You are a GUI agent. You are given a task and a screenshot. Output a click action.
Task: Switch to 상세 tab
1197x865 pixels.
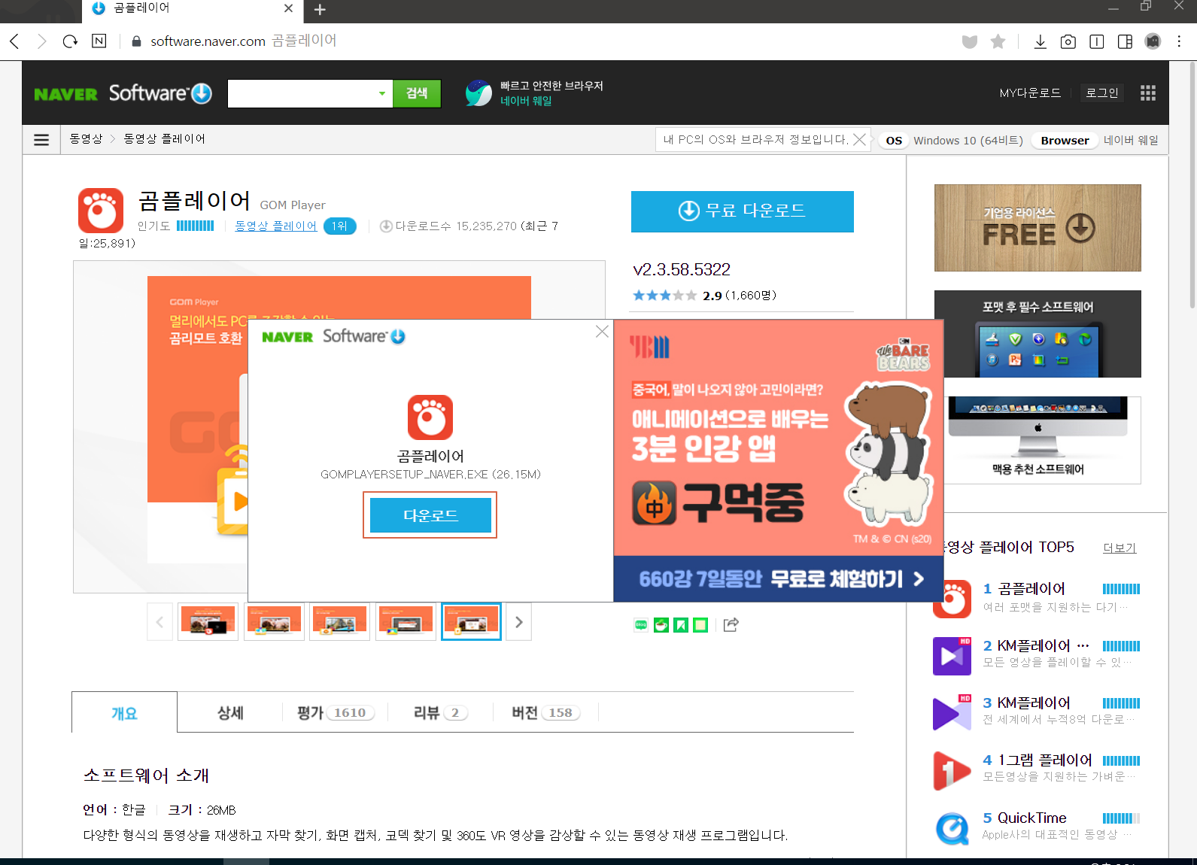(x=230, y=712)
